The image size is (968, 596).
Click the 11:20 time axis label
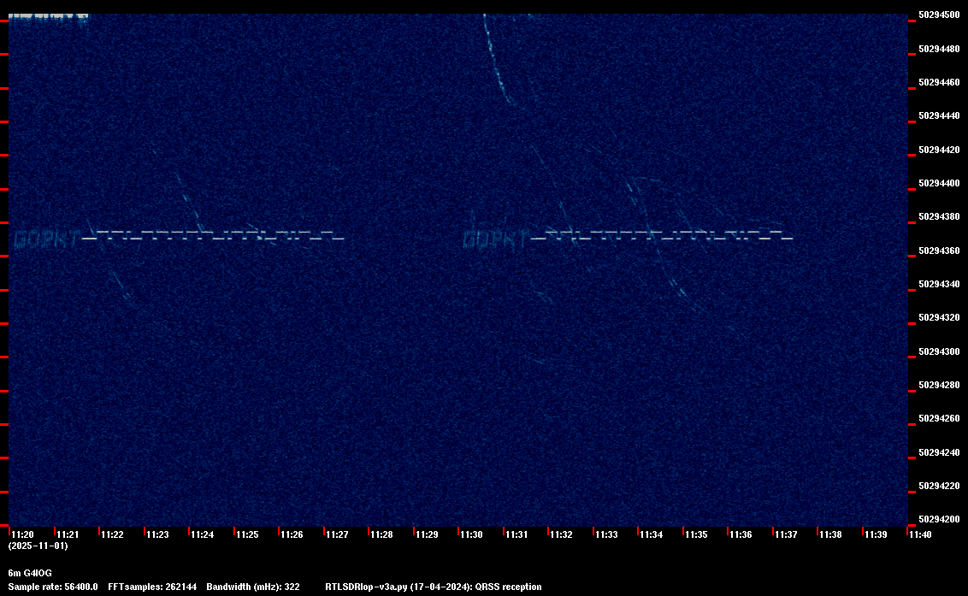[x=23, y=534]
